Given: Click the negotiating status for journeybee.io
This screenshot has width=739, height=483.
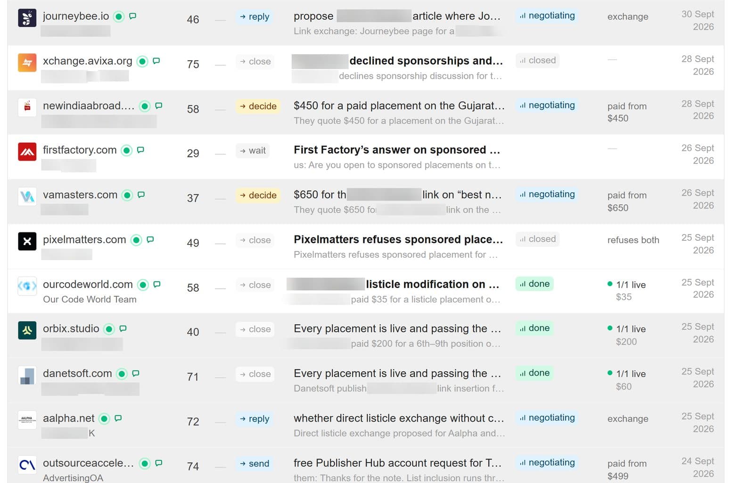Looking at the screenshot, I should pyautogui.click(x=547, y=16).
